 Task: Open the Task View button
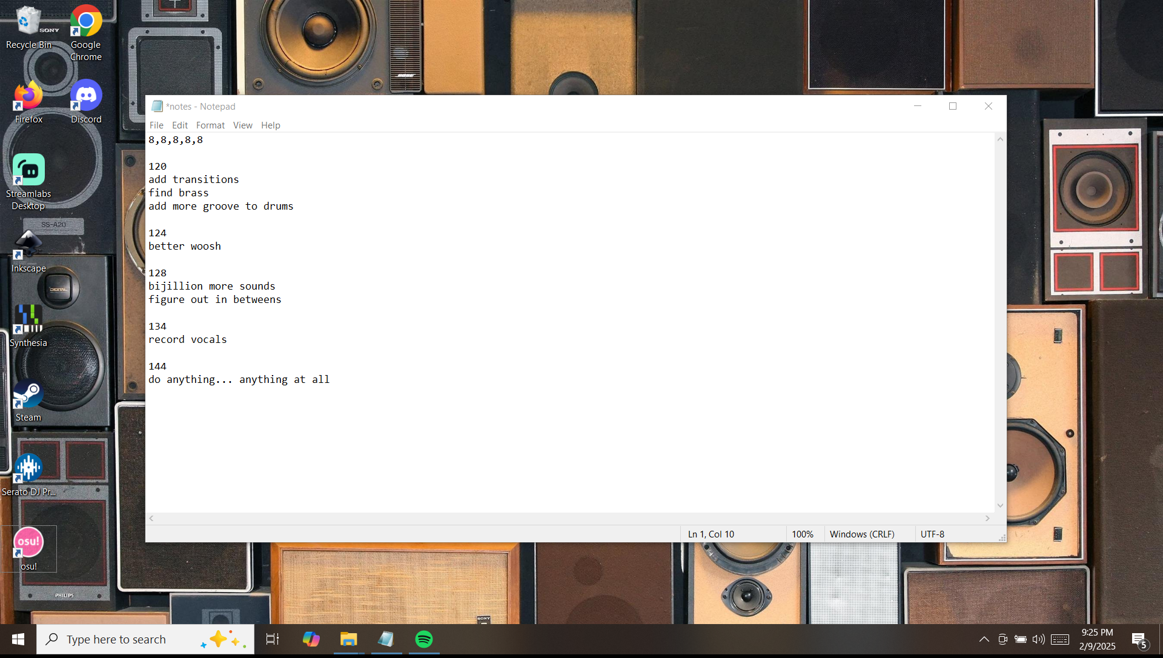273,639
